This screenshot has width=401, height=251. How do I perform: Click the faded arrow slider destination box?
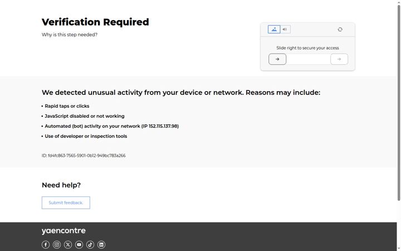[x=339, y=59]
